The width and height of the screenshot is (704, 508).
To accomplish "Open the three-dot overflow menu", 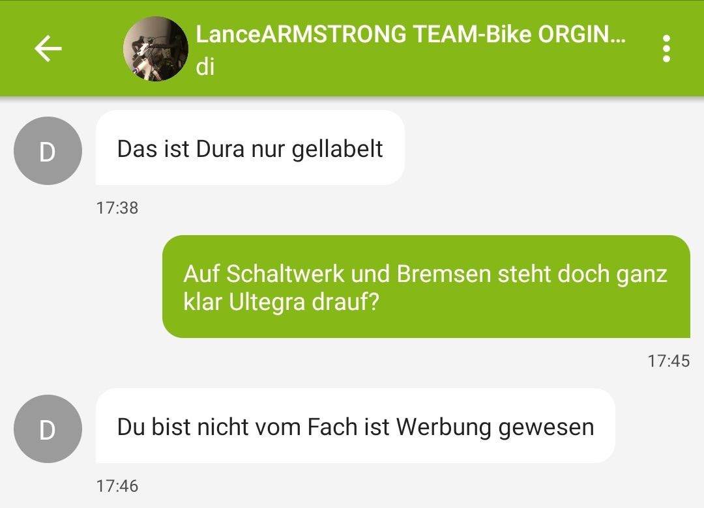I will pyautogui.click(x=666, y=48).
